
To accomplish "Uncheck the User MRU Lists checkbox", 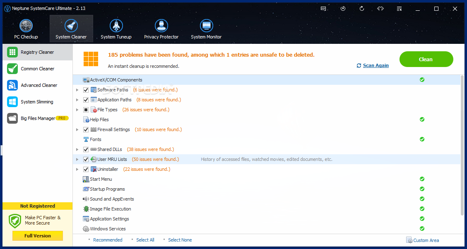I will point(86,160).
